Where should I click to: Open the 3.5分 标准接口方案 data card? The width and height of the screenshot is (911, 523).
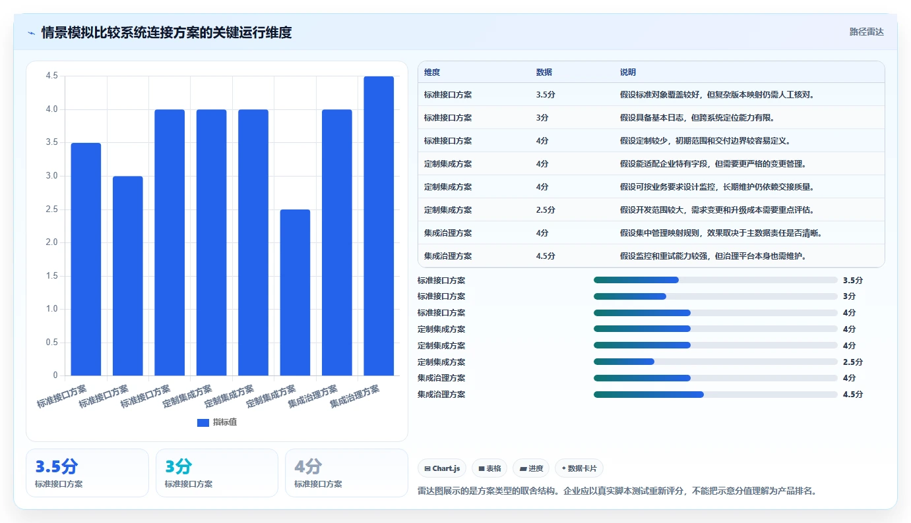point(87,473)
